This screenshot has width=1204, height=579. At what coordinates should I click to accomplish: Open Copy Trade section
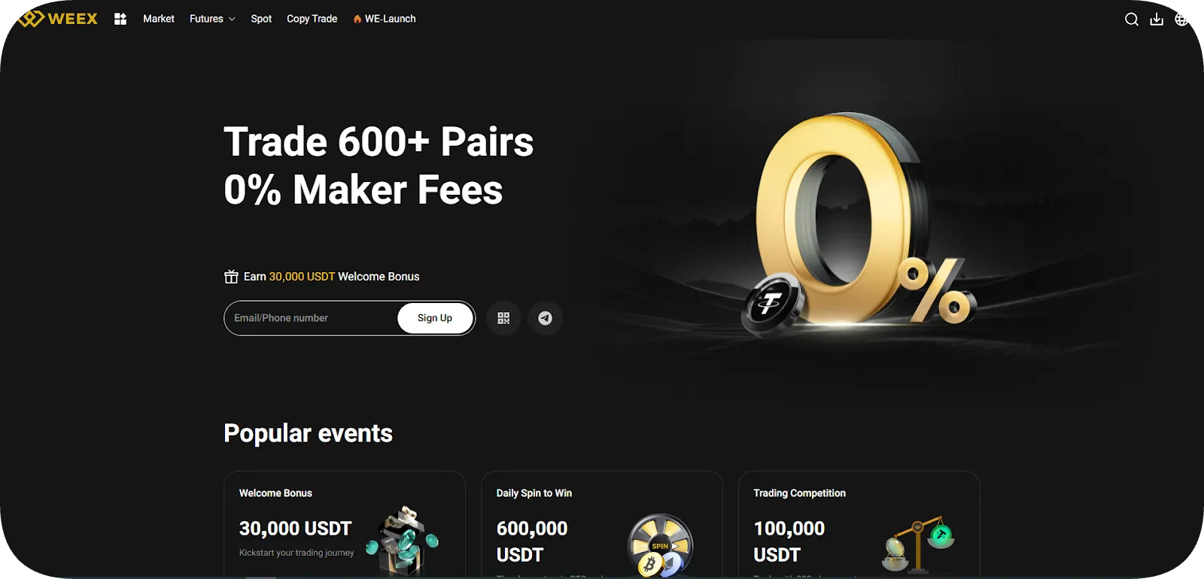tap(312, 19)
